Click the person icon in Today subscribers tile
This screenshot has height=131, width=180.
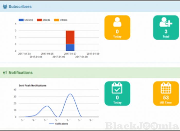pyautogui.click(x=117, y=22)
